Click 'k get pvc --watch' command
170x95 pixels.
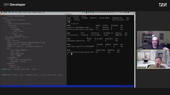pyautogui.click(x=78, y=16)
